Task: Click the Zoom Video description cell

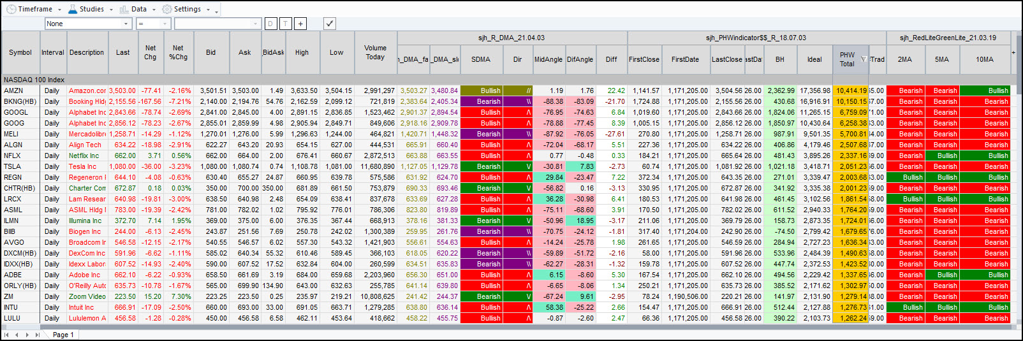Action: pyautogui.click(x=87, y=296)
